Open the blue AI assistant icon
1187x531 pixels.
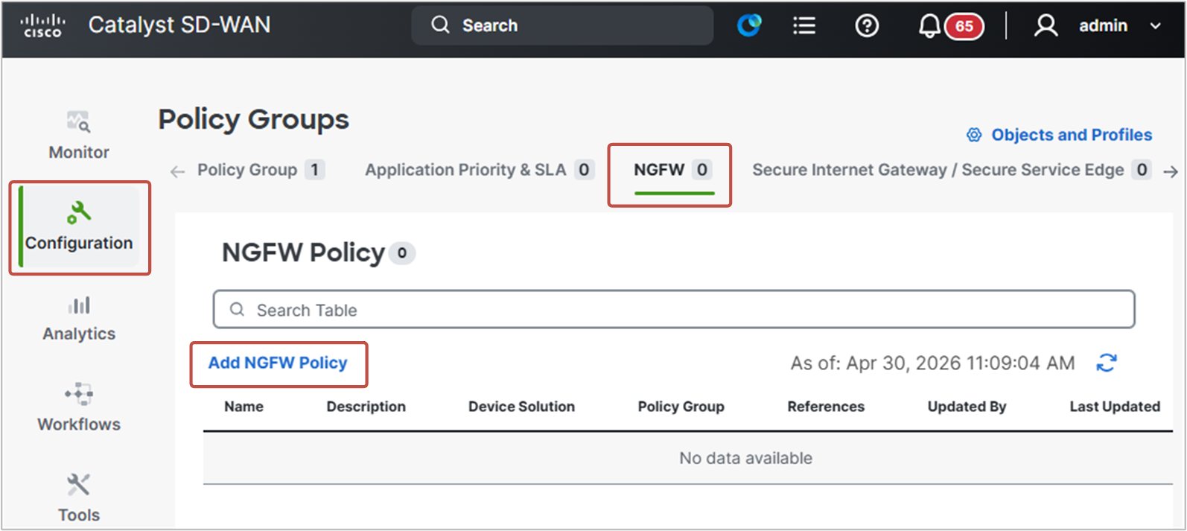(x=749, y=25)
